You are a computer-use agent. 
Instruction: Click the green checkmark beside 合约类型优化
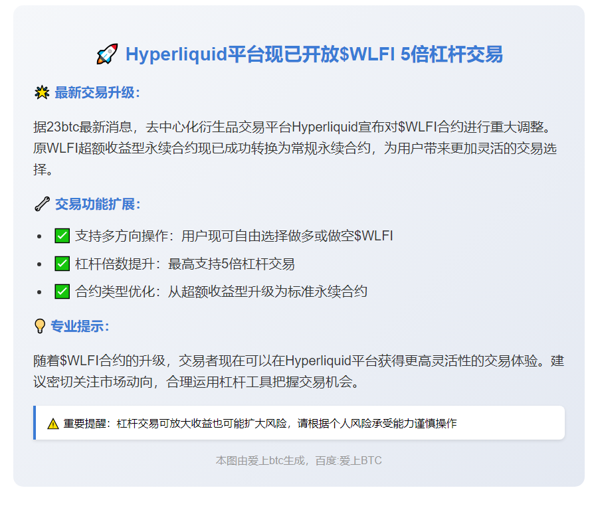pyautogui.click(x=62, y=291)
